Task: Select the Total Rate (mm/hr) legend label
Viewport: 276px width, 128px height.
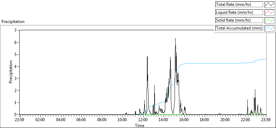Action: tap(239, 4)
